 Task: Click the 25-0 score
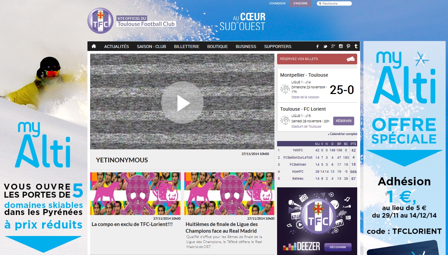(x=342, y=90)
